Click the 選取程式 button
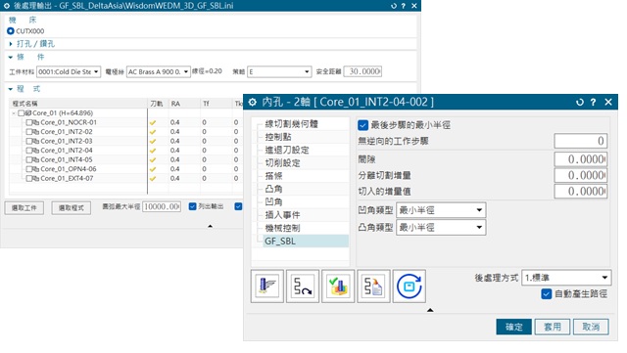The height and width of the screenshot is (353, 627). [72, 208]
